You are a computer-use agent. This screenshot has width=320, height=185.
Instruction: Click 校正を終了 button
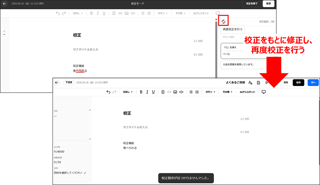coord(252,4)
